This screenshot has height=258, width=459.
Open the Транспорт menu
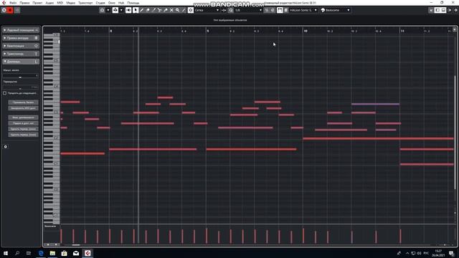pyautogui.click(x=85, y=3)
